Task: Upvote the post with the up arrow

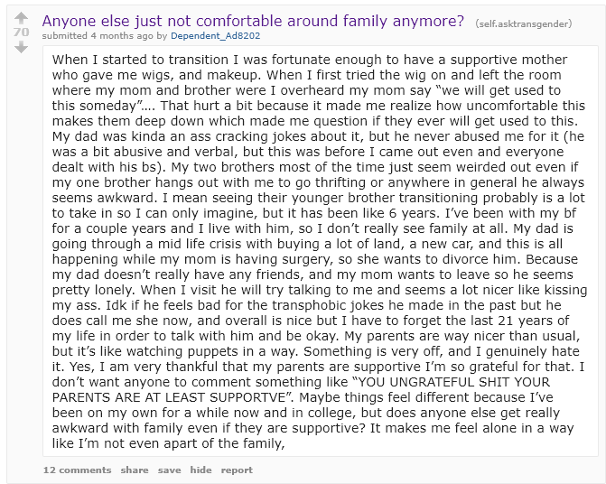Action: [21, 17]
